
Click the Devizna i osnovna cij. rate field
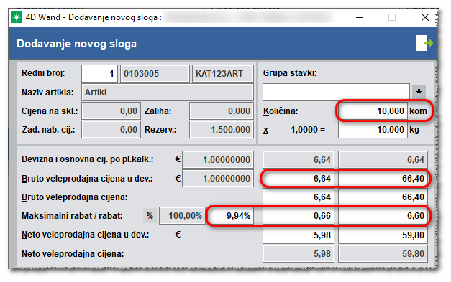218,159
